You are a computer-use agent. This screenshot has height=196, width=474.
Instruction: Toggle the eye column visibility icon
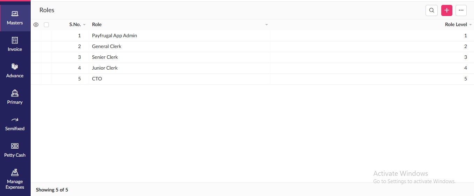[x=36, y=25]
